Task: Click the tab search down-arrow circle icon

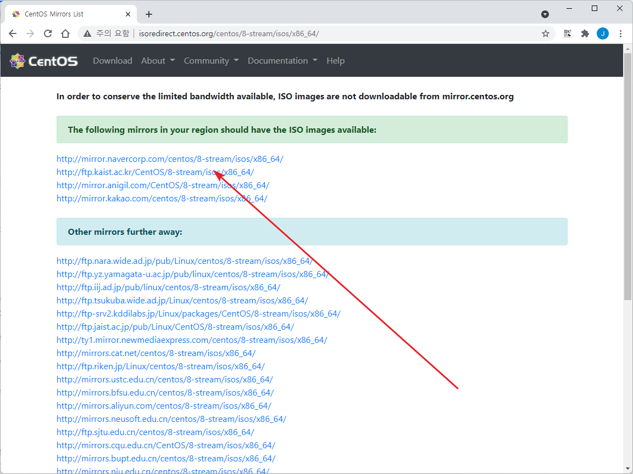Action: coord(545,14)
